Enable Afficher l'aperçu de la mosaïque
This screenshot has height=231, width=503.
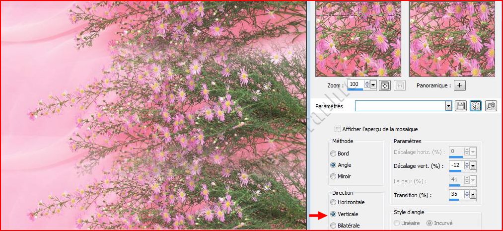point(338,129)
